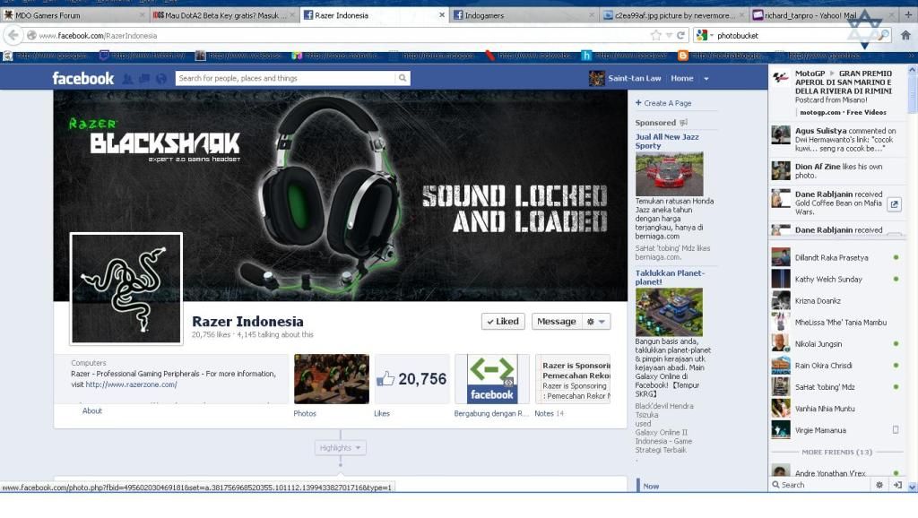Open the Notes section link
This screenshot has width=918, height=518.
click(544, 413)
